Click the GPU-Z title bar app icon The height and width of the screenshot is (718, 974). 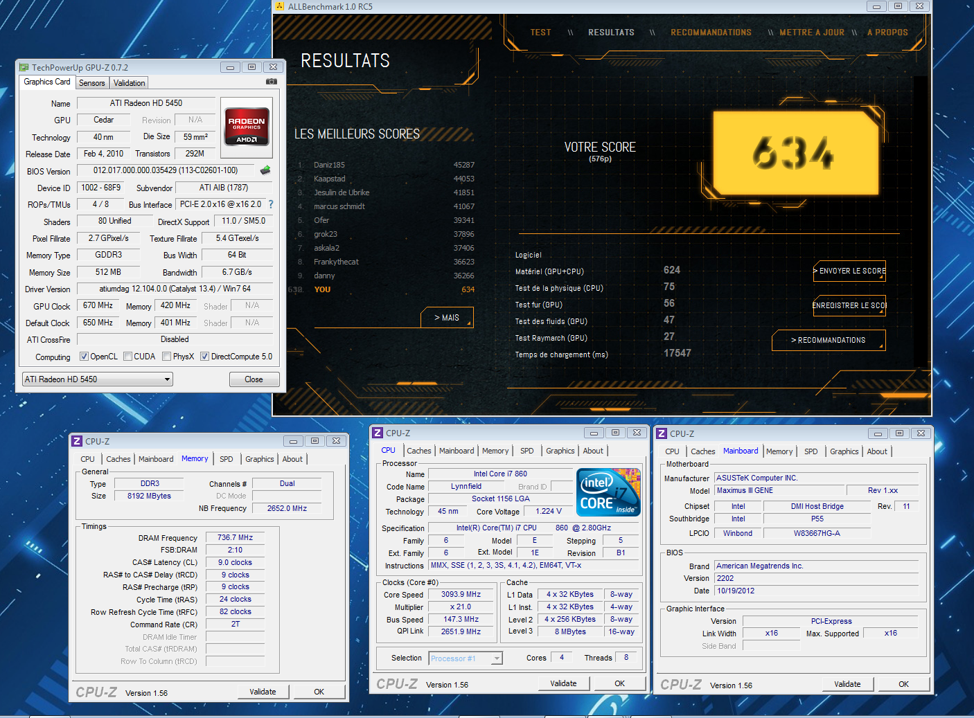click(x=24, y=67)
